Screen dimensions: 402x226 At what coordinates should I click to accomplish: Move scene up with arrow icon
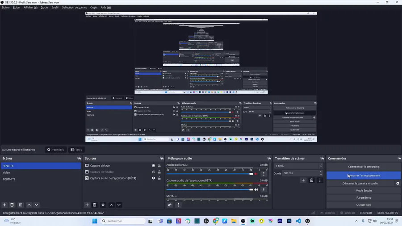(x=29, y=205)
